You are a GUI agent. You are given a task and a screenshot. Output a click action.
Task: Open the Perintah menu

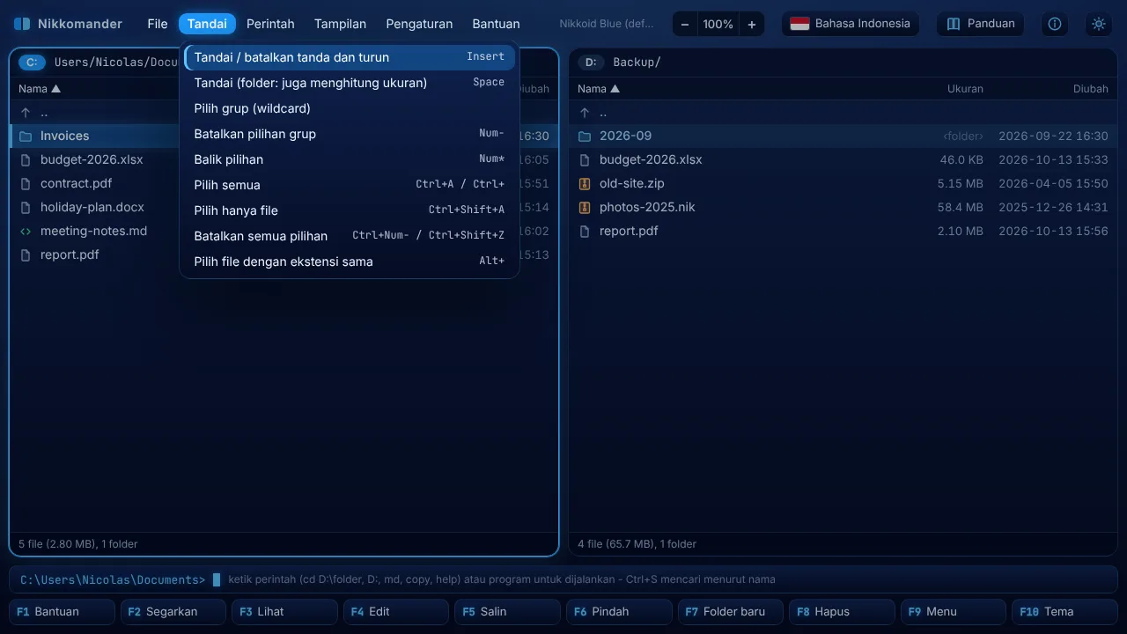(x=270, y=24)
